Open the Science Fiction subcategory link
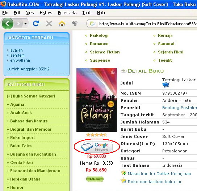Viewport: 197px width, 191px height. 105,52
